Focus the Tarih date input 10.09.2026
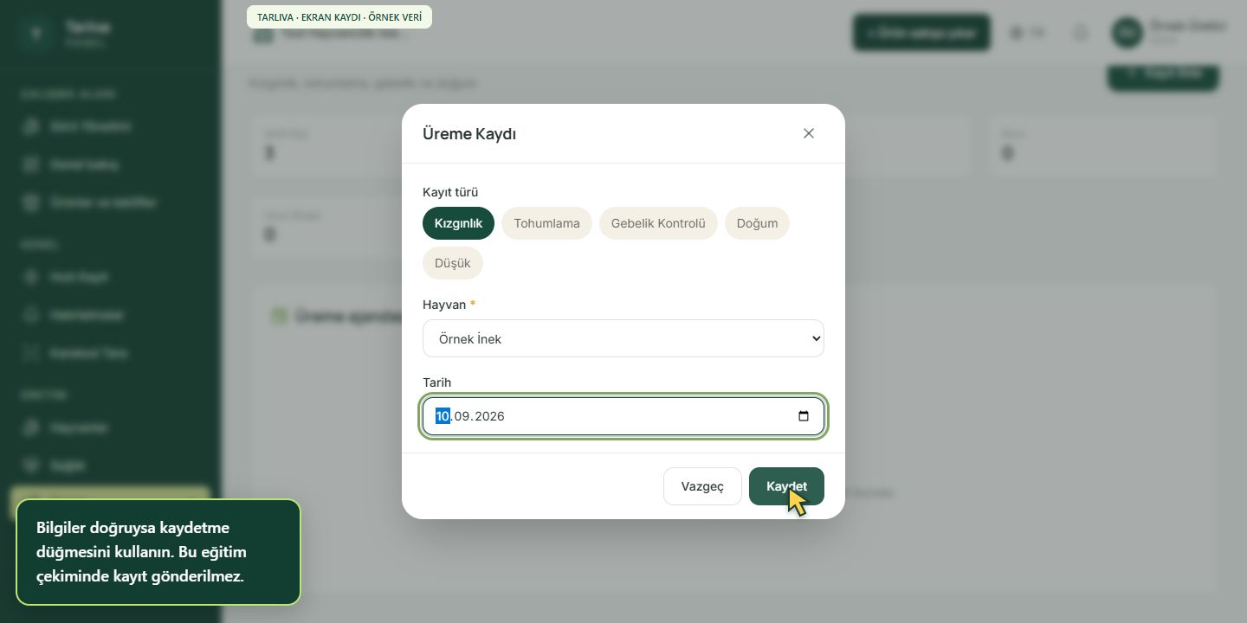This screenshot has height=623, width=1247. coord(623,416)
